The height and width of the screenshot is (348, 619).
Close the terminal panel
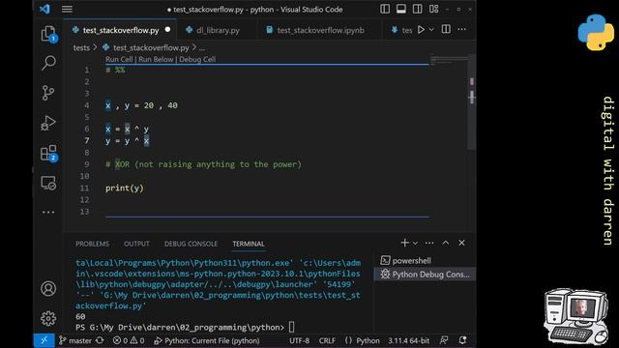(461, 243)
